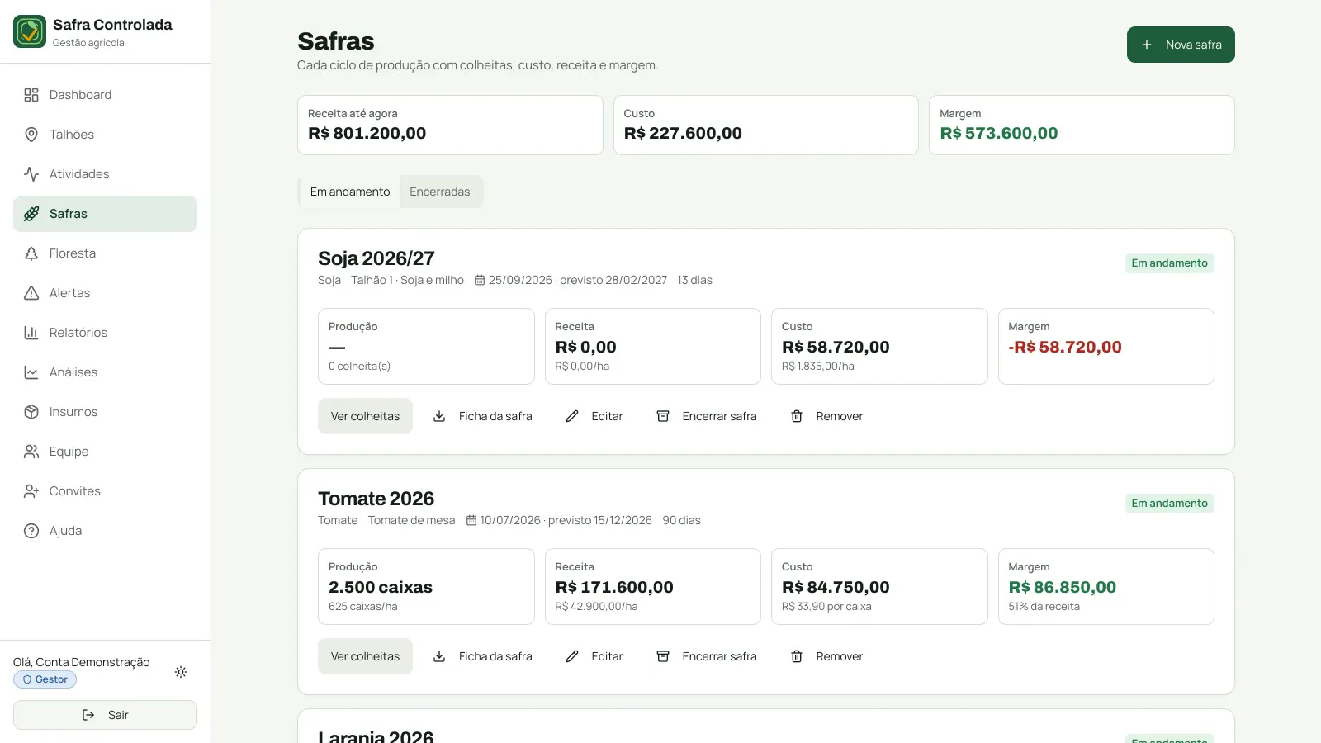Select the Em andamento tab
The height and width of the screenshot is (743, 1321).
pos(350,192)
